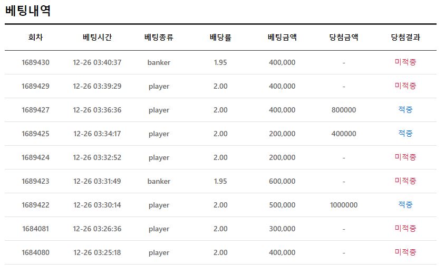
Task: Click the 미적중 result for round 1684080
Action: 405,252
